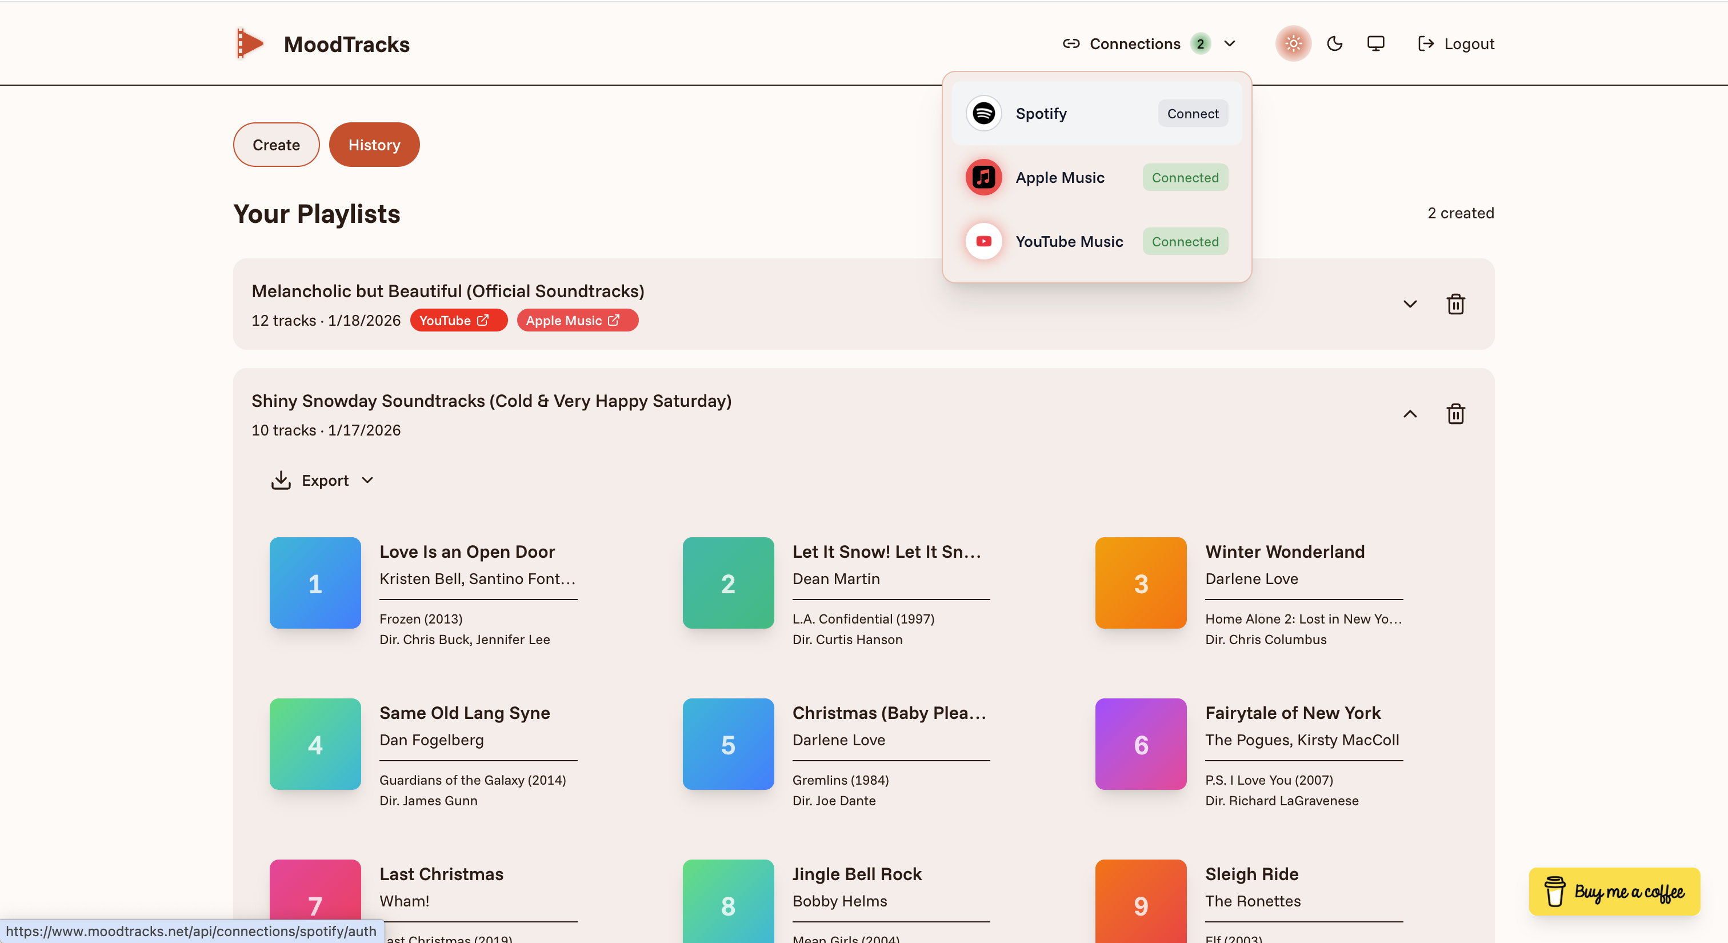Screen dimensions: 1728x943
Task: Click the link icon next to Connections
Action: pyautogui.click(x=1071, y=43)
